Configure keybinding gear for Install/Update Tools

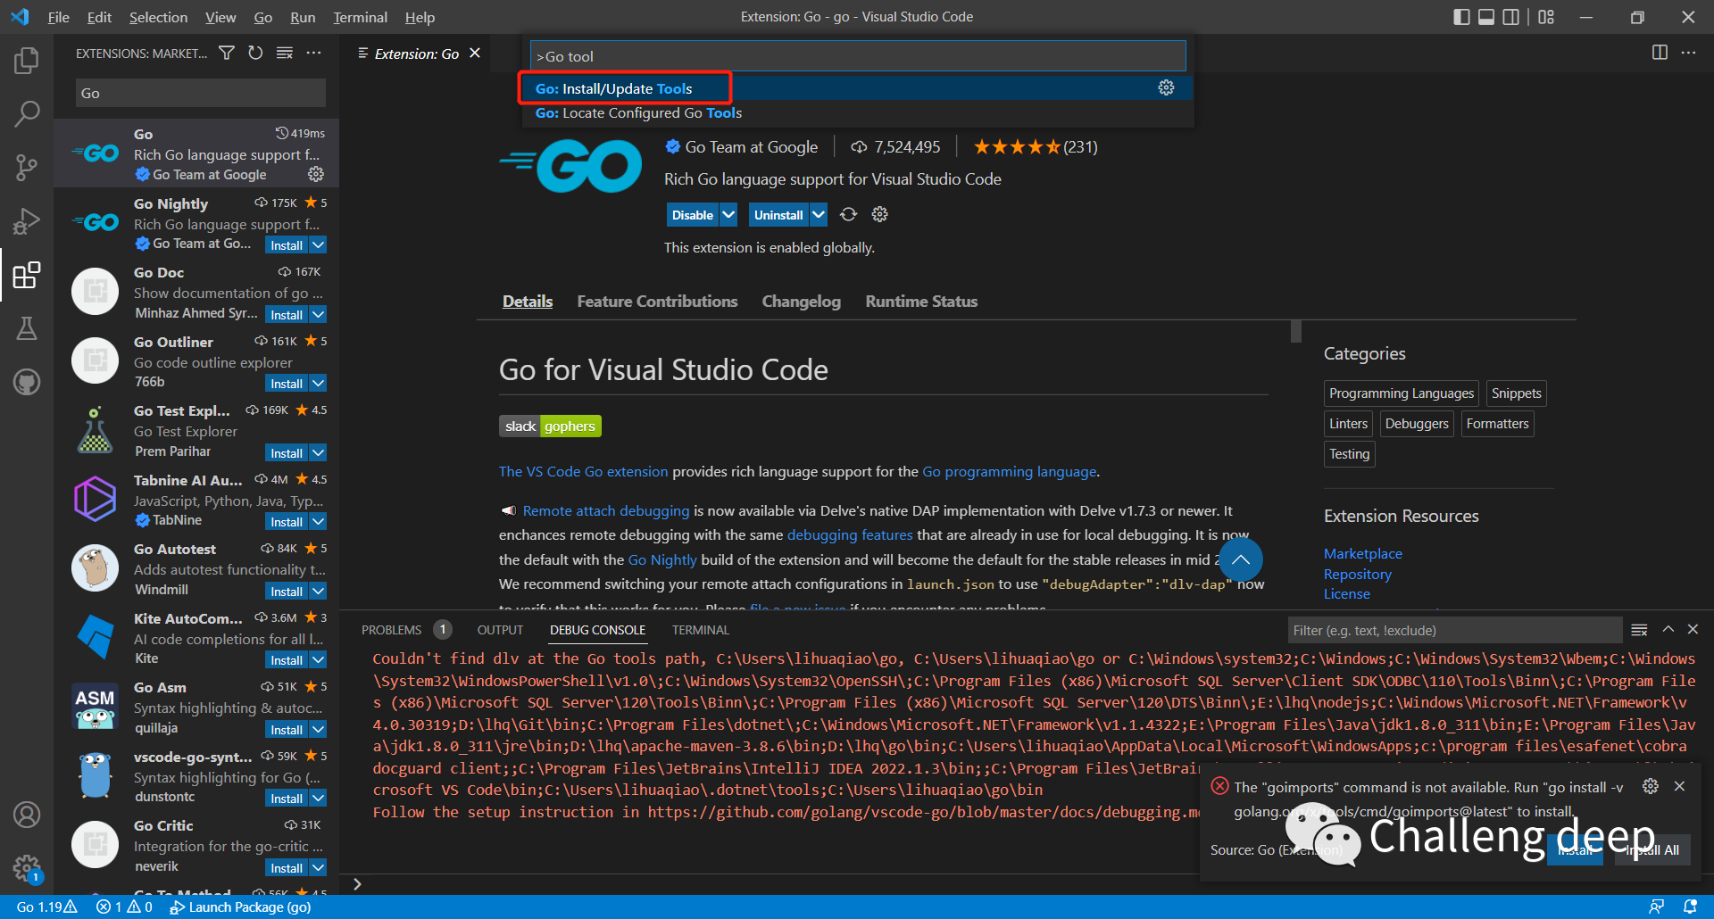[1166, 87]
